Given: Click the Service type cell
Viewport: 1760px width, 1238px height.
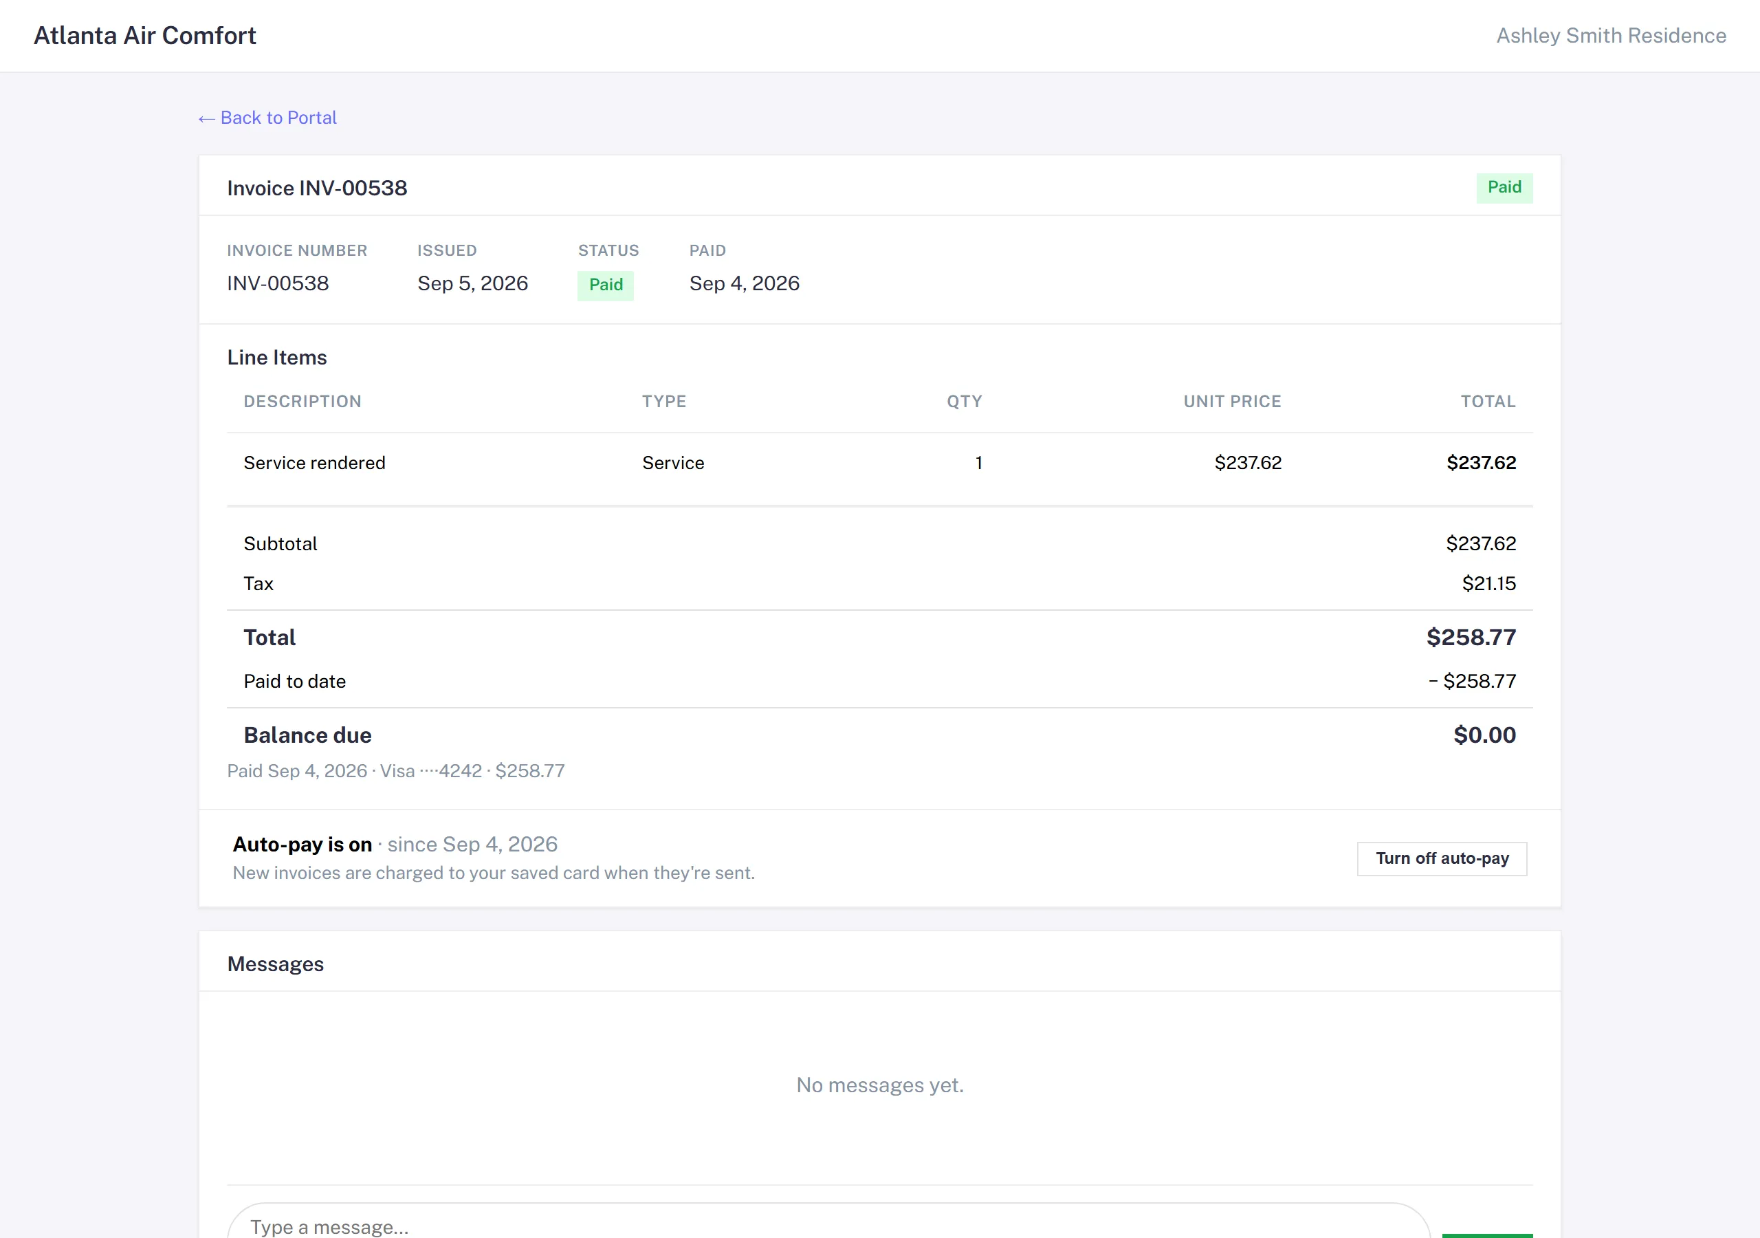Looking at the screenshot, I should tap(673, 462).
